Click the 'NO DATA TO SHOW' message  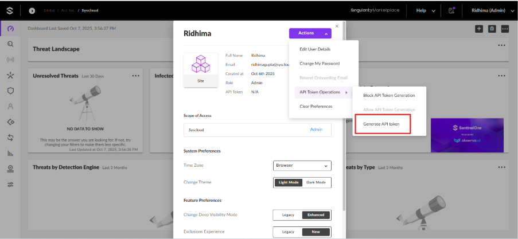point(85,129)
